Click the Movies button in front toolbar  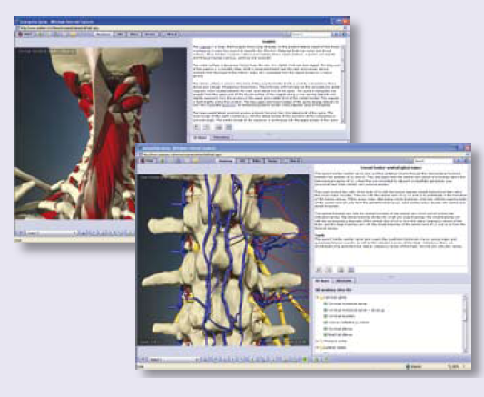(x=272, y=161)
